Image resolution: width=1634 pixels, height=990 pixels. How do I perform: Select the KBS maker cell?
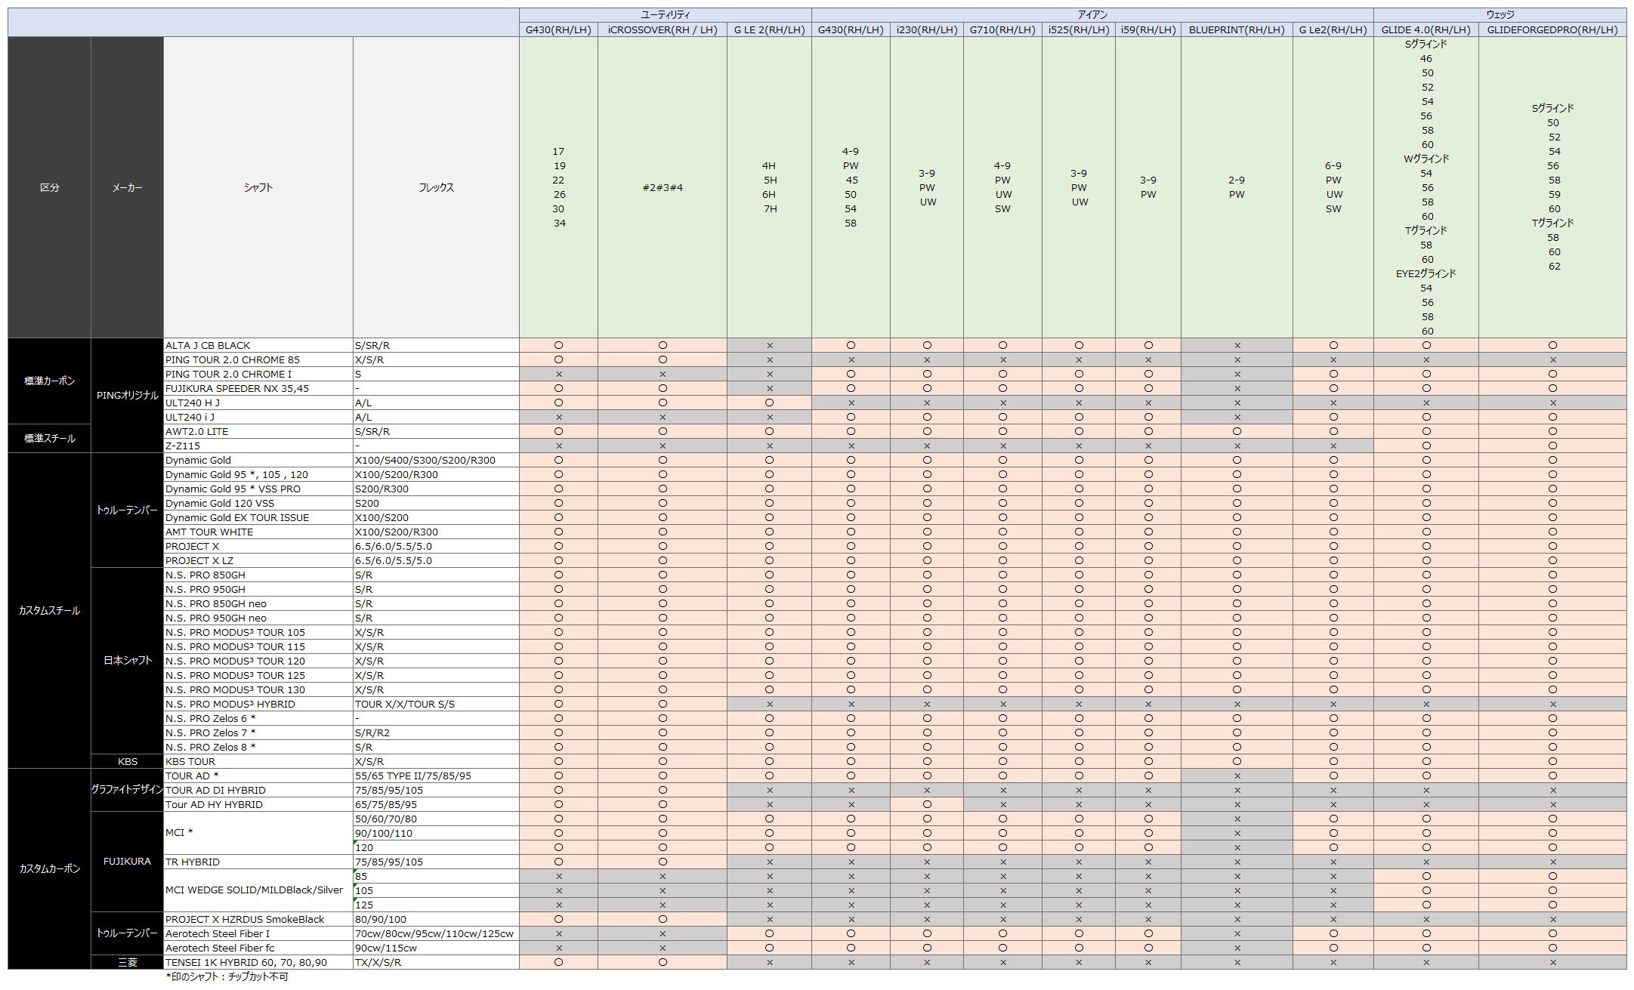coord(128,761)
